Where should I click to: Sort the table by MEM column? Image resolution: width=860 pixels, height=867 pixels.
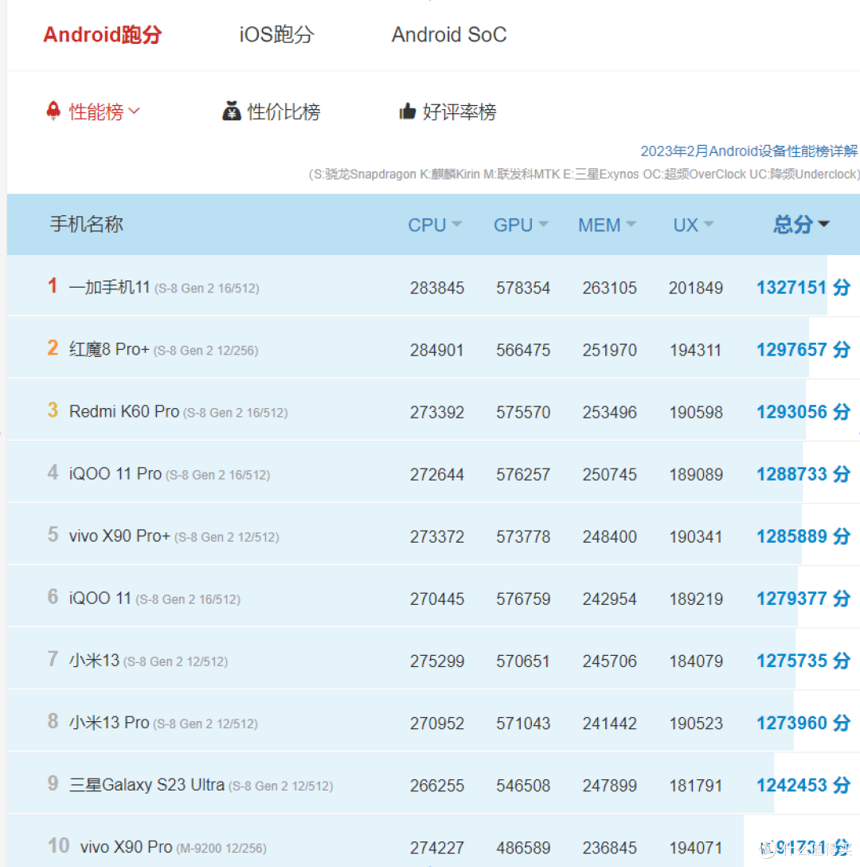tap(607, 225)
